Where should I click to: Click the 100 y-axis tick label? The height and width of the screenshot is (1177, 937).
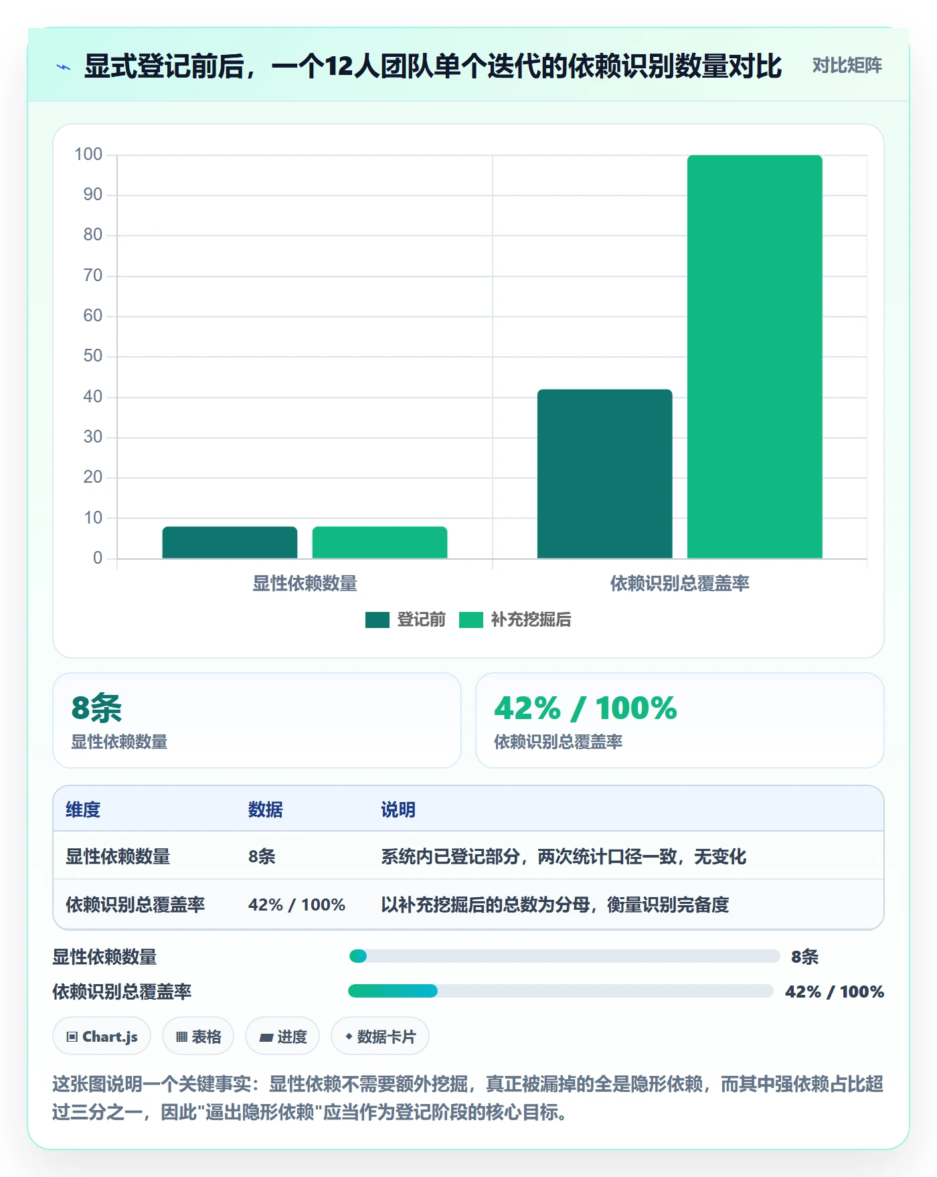point(88,155)
